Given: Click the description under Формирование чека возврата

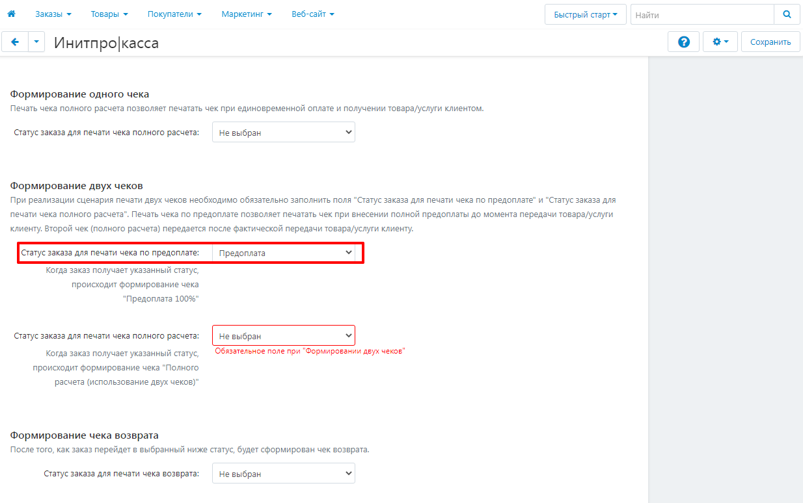Looking at the screenshot, I should [x=190, y=450].
